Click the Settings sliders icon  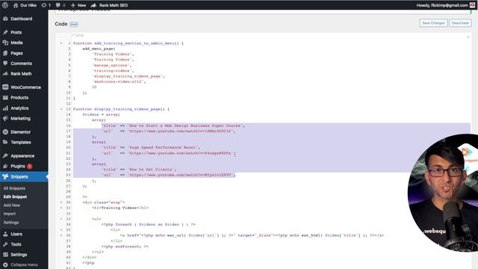5,255
